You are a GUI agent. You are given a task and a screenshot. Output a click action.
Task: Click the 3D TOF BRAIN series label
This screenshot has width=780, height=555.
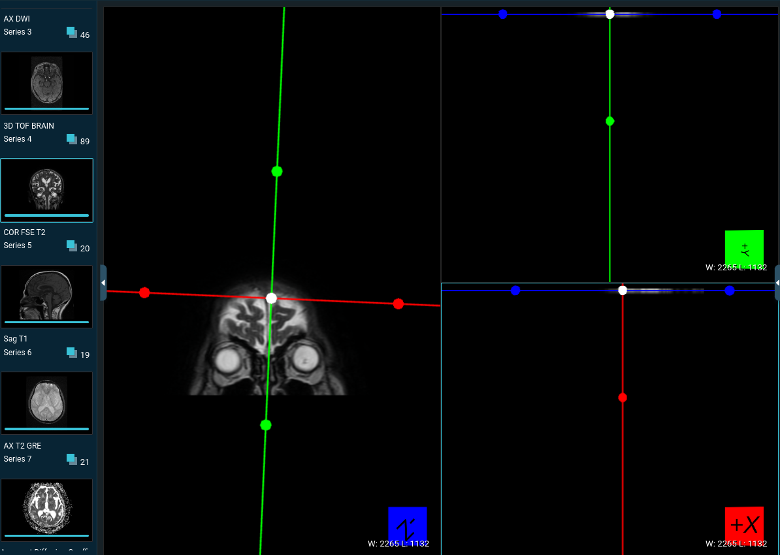point(29,126)
